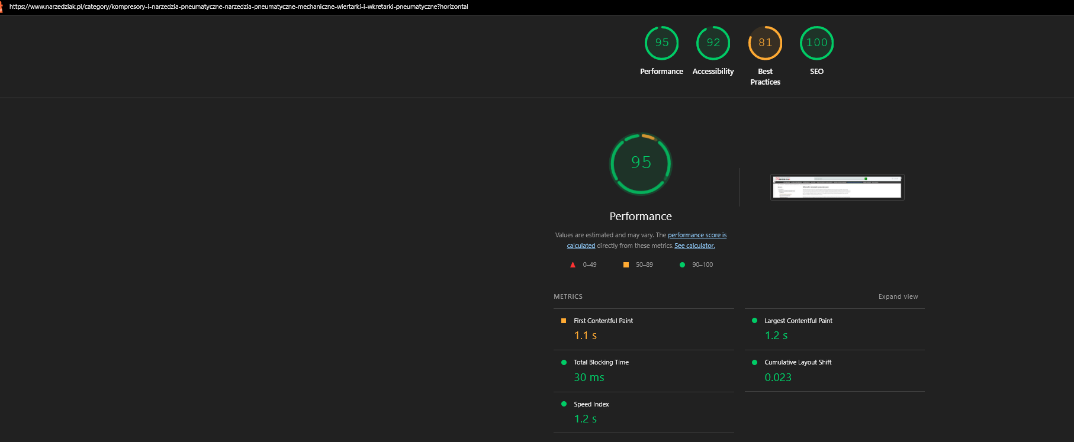The image size is (1074, 442).
Task: Open the See calculator link
Action: 694,246
